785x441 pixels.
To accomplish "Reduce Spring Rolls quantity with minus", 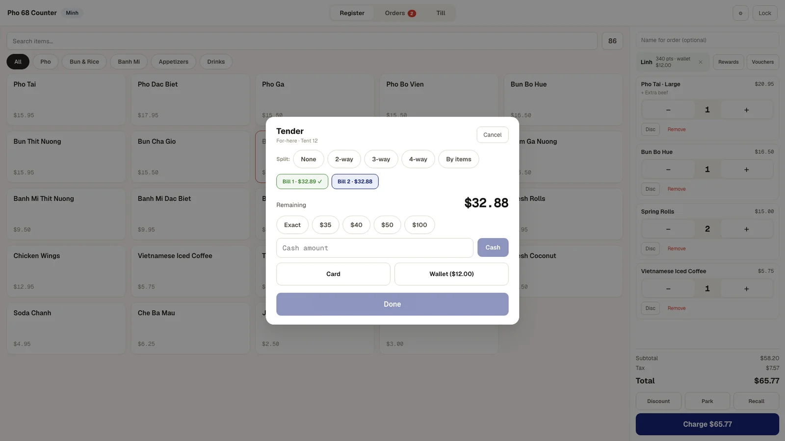I will 668,229.
